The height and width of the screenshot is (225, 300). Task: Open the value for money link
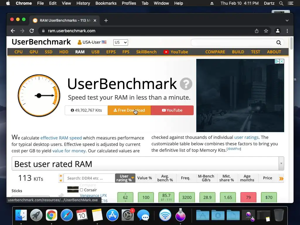click(69, 151)
